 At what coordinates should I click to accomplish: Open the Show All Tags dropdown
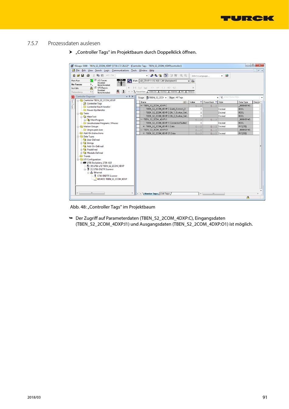pos(218,98)
